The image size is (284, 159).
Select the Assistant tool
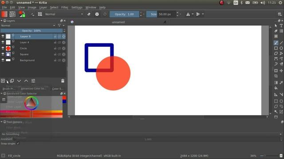[276, 95]
